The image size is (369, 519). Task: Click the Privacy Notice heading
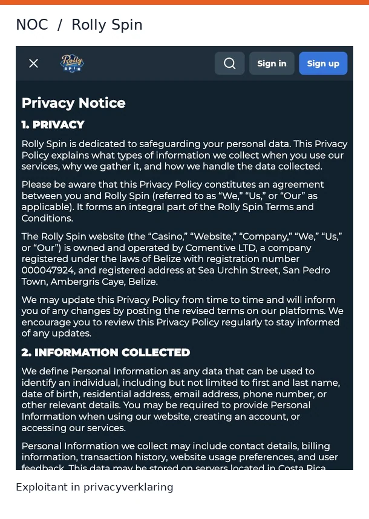point(73,103)
